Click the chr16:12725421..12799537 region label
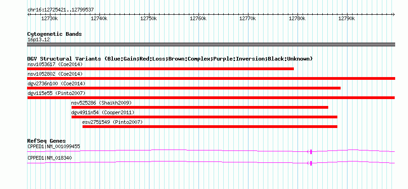The image size is (408, 189). click(x=61, y=10)
